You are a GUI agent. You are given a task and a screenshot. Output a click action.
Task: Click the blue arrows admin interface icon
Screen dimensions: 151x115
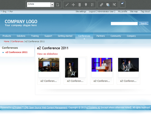(x=122, y=4)
